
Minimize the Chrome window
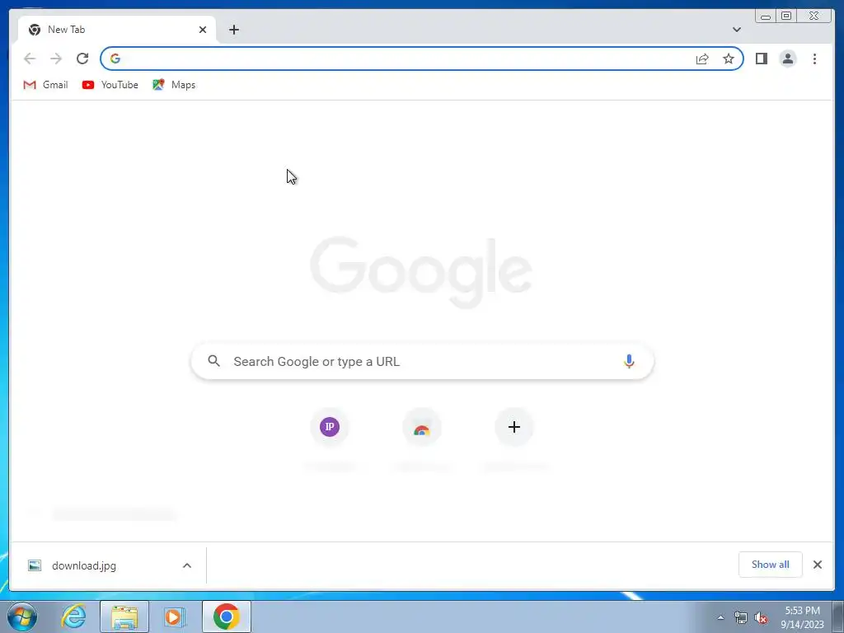click(x=766, y=16)
